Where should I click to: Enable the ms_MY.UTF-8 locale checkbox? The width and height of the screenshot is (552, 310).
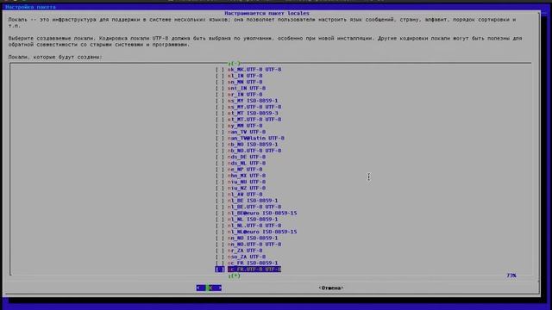point(220,107)
